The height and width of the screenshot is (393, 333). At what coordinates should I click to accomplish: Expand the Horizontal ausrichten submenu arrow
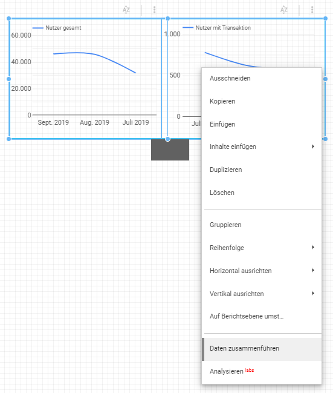click(312, 271)
